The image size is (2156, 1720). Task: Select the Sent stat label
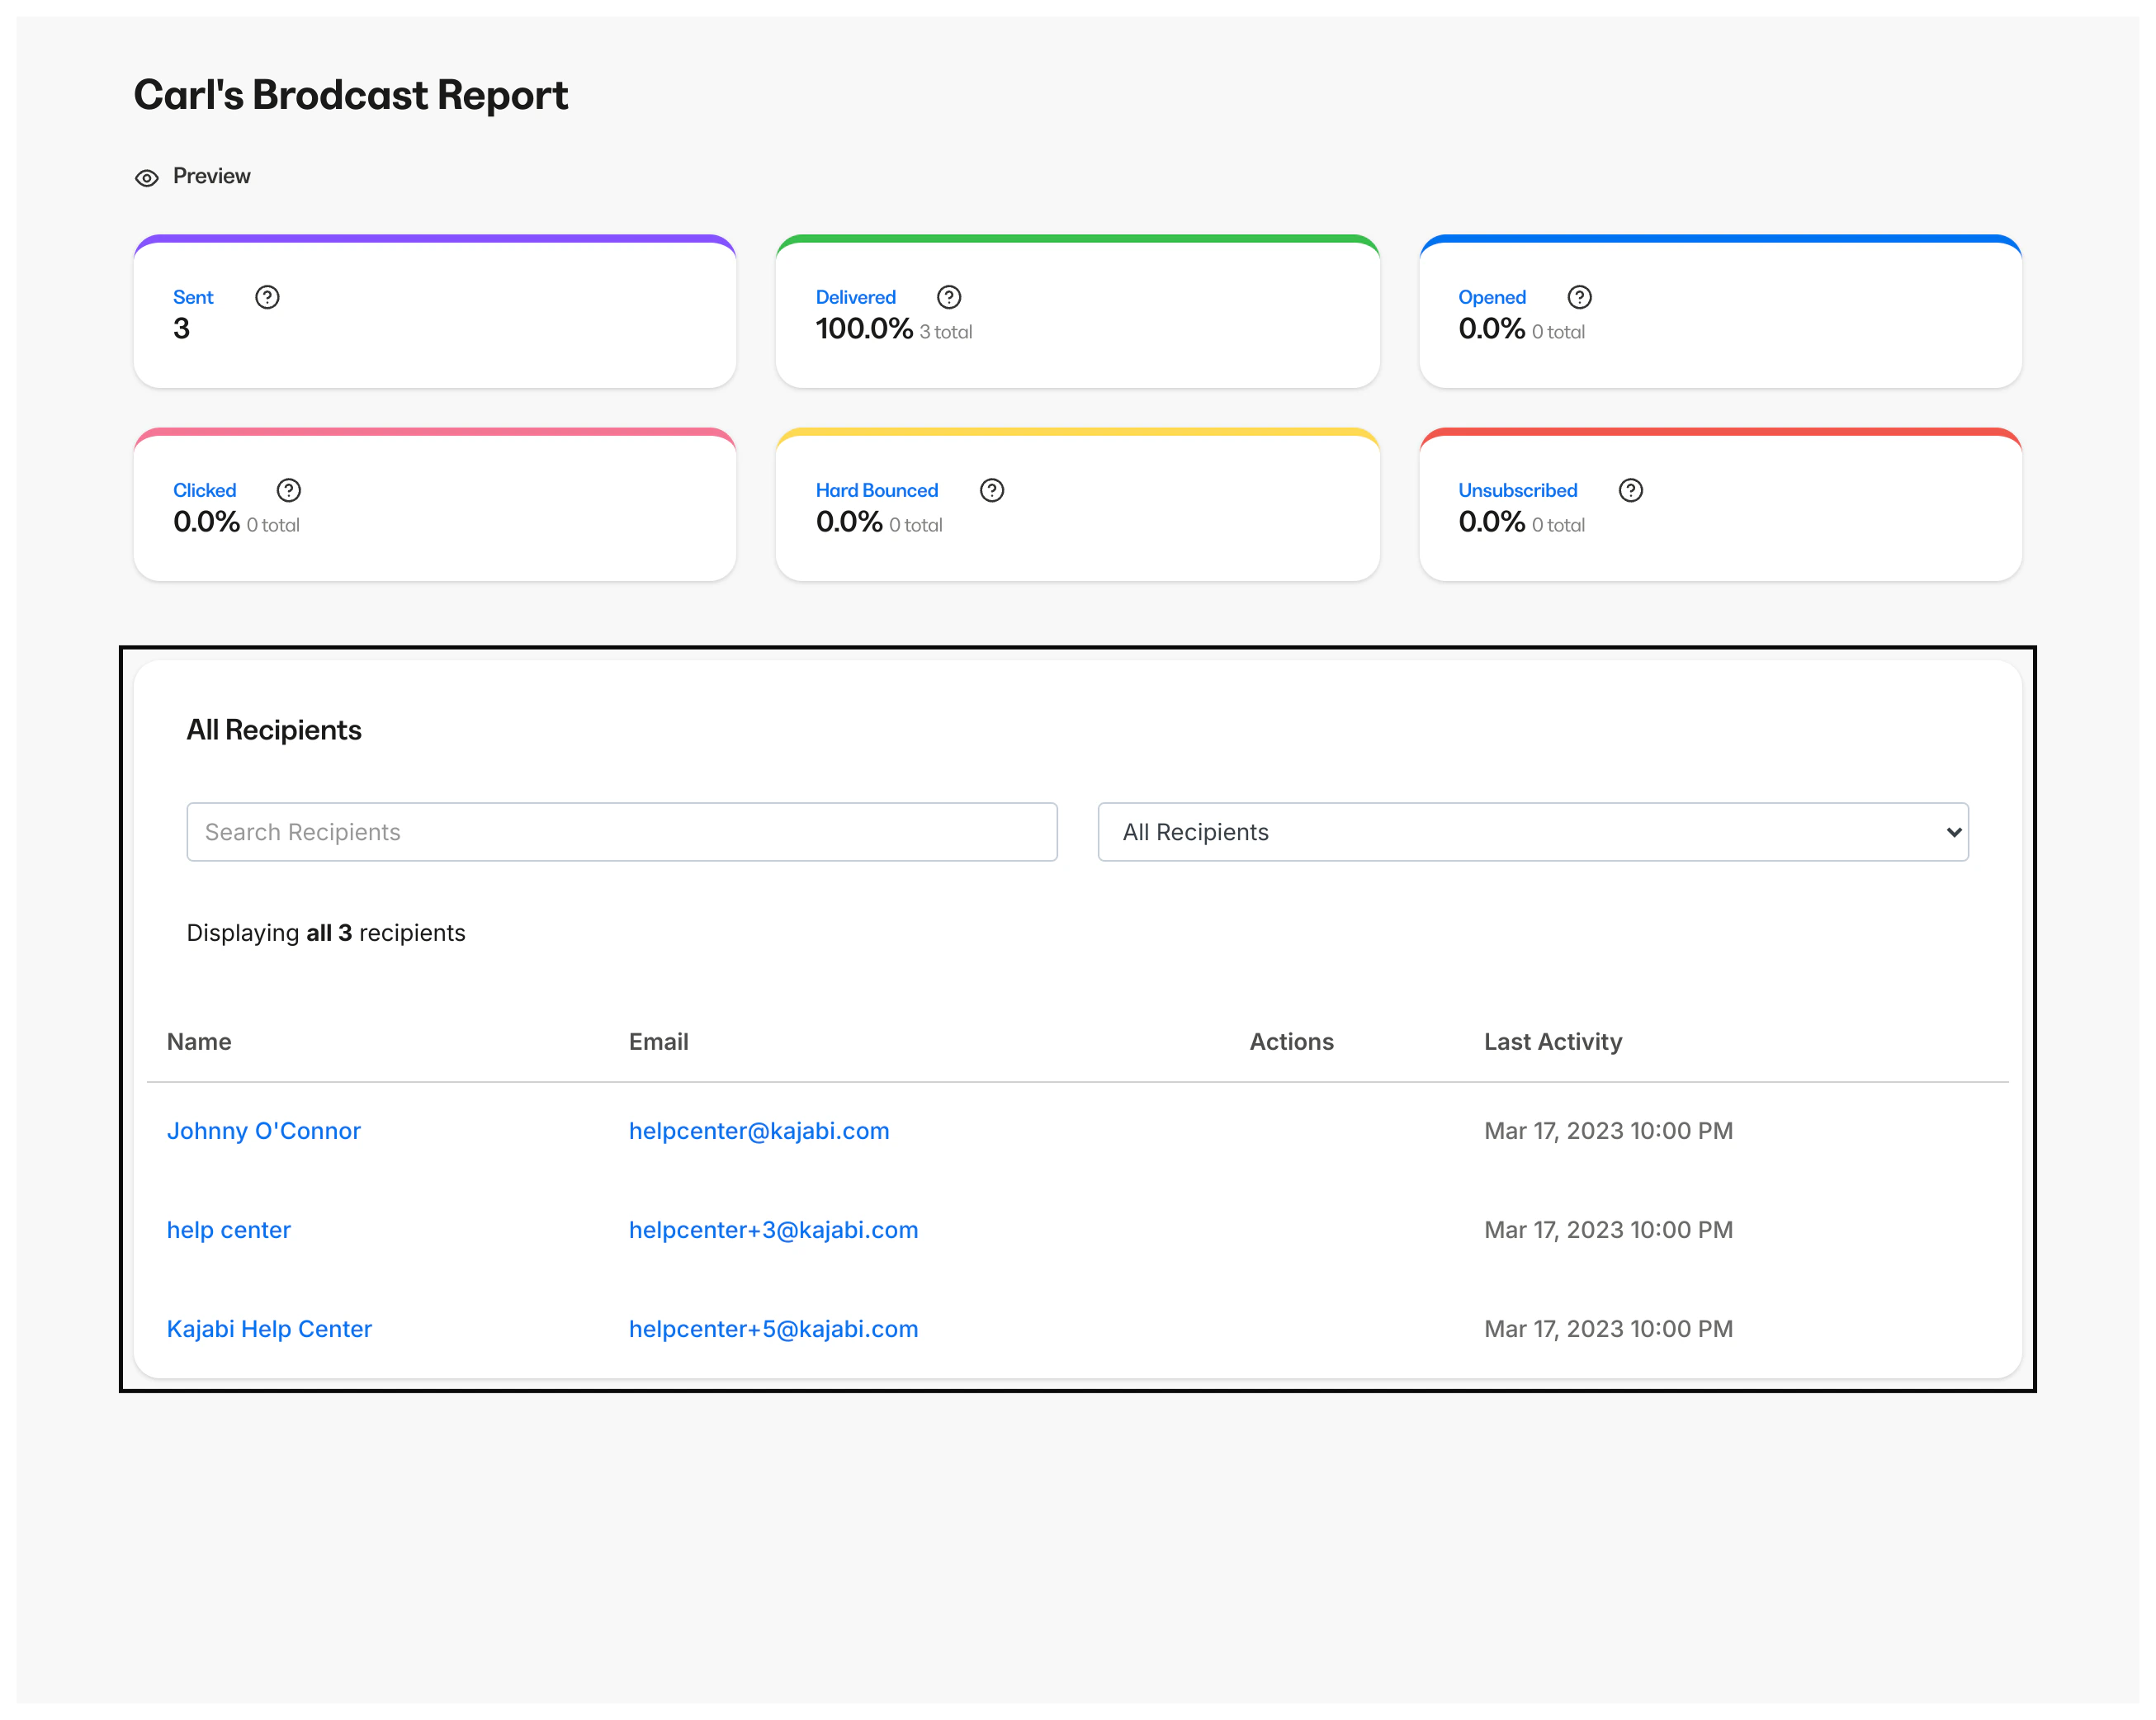coord(193,297)
